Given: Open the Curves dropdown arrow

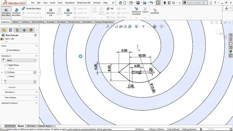Looking at the screenshot, I should pos(145,18).
